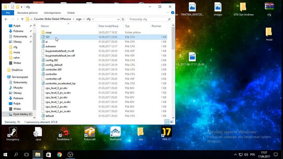
Task: Select the coop folder row
Action: (x=104, y=32)
